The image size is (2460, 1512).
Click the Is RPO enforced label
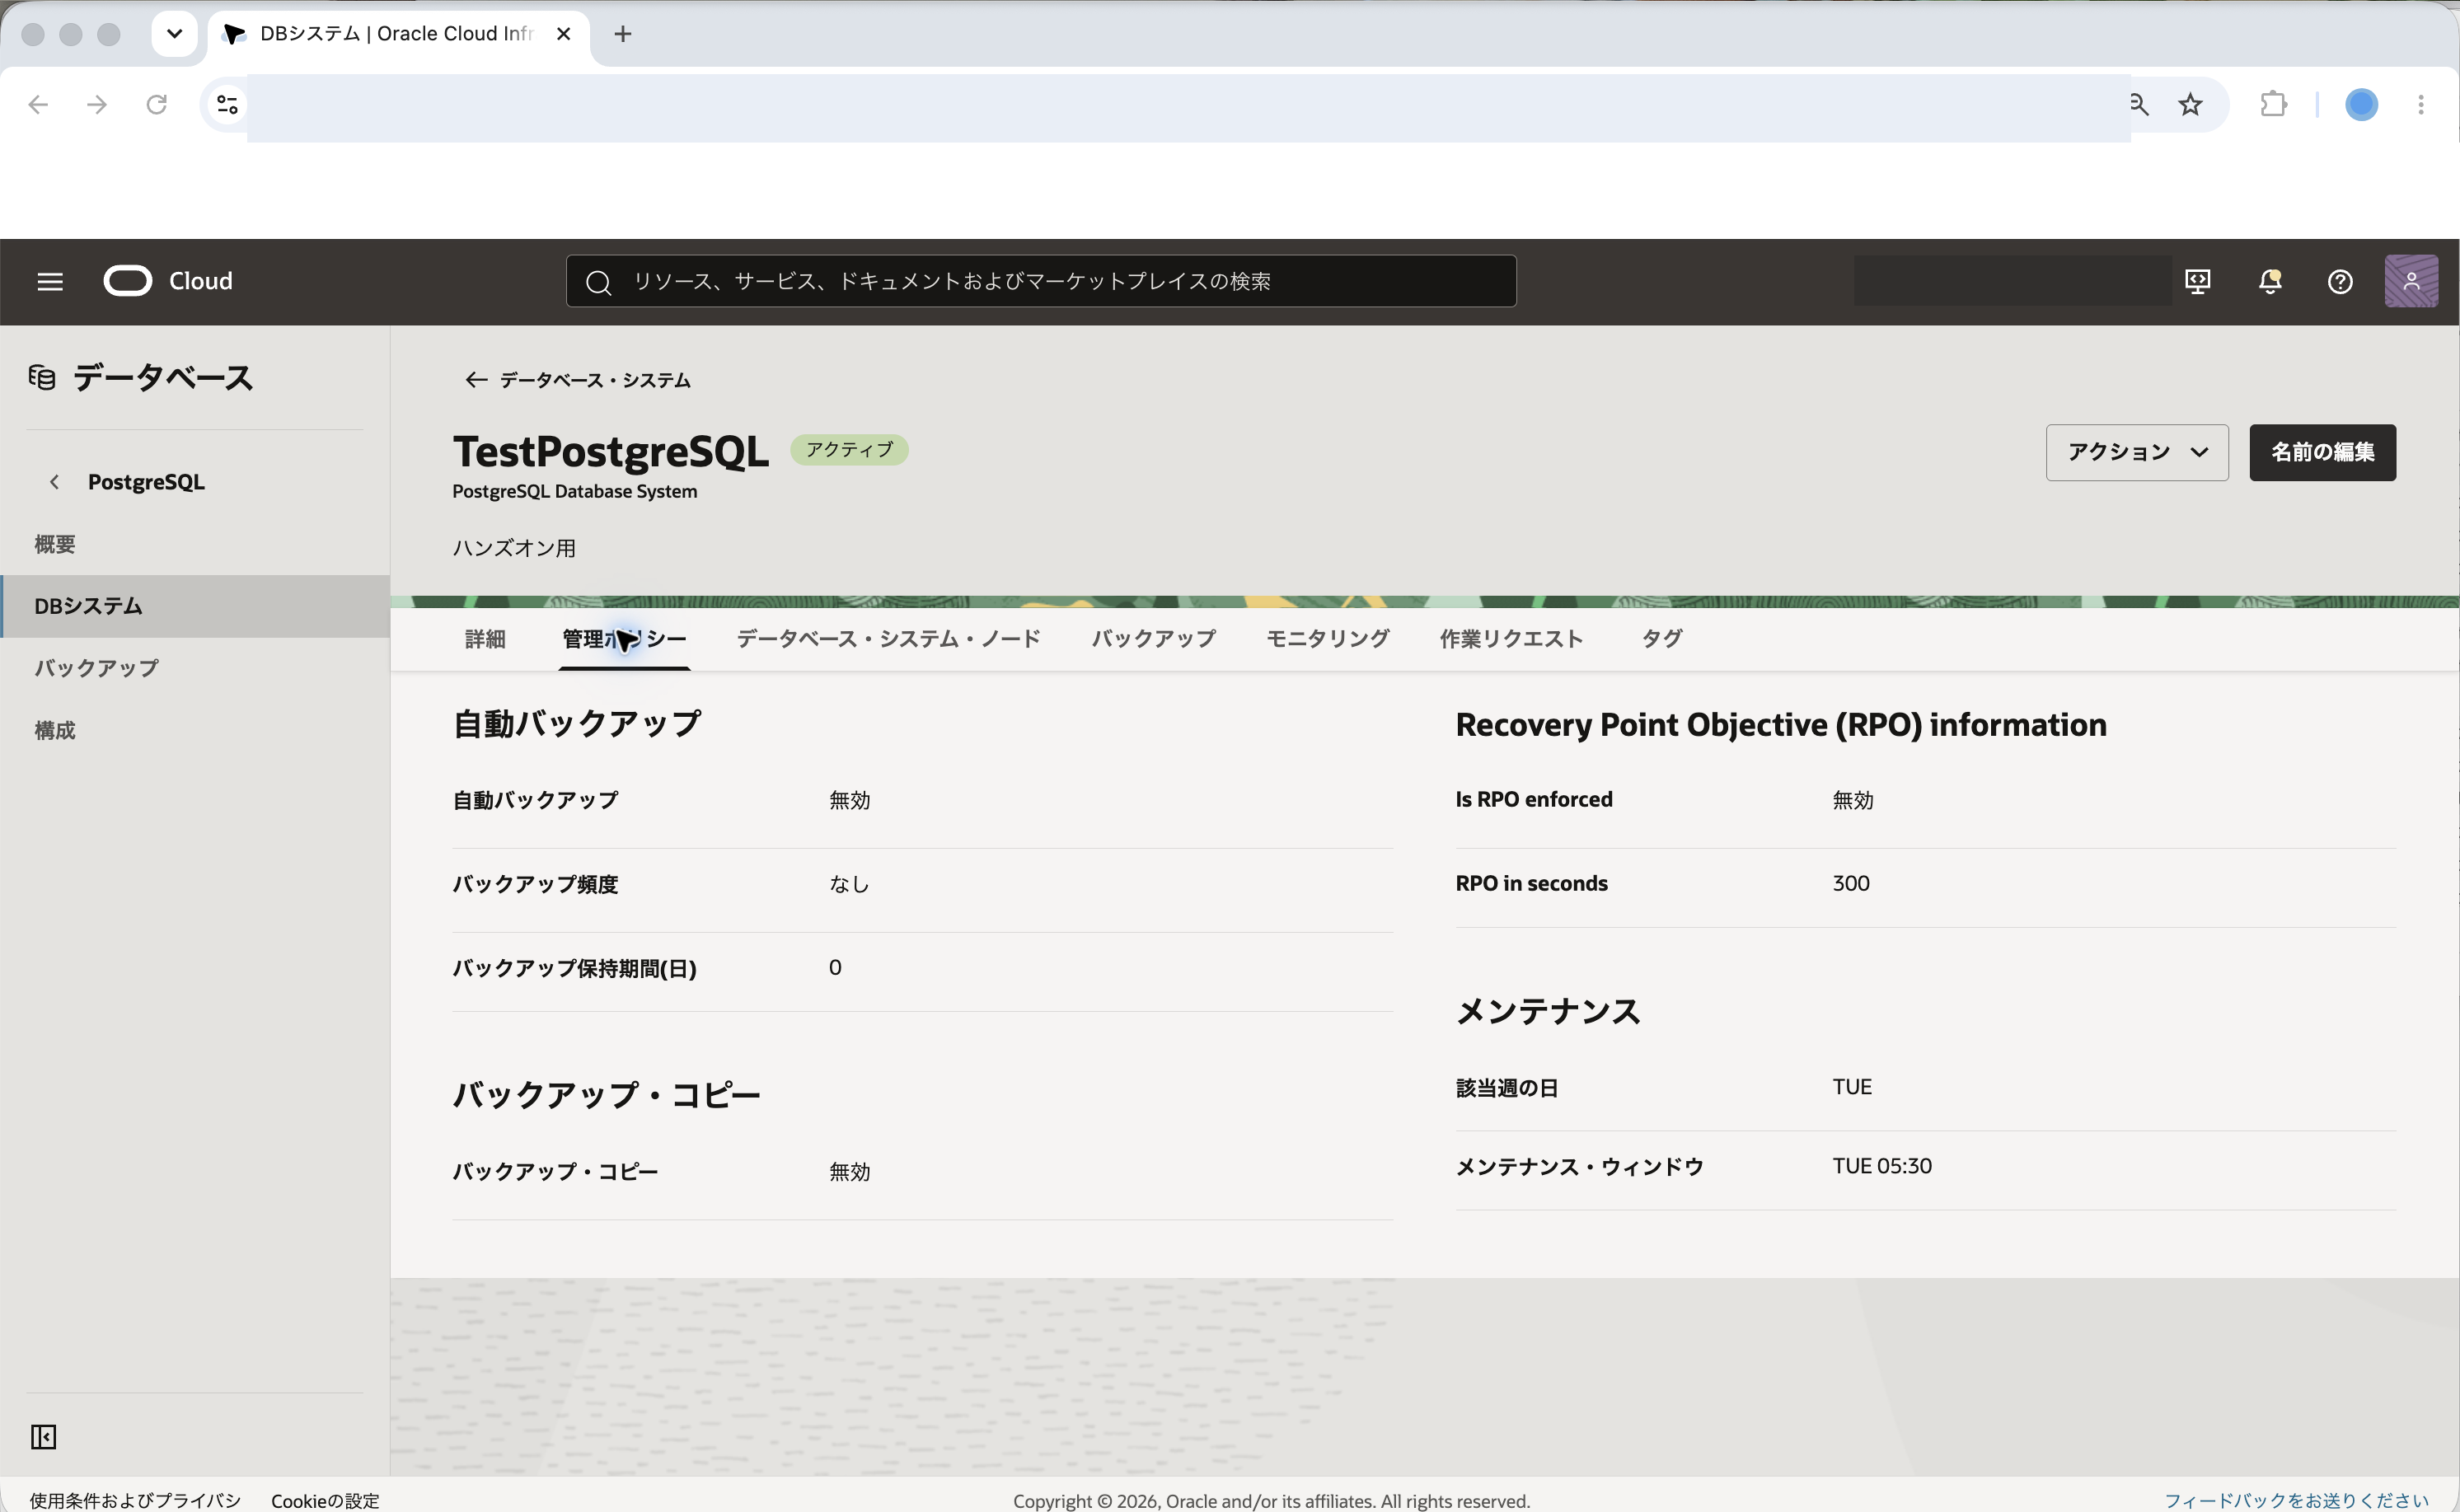pyautogui.click(x=1533, y=800)
